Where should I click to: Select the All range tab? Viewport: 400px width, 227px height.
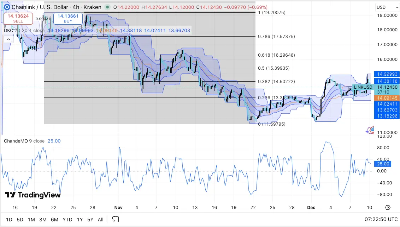click(100, 219)
